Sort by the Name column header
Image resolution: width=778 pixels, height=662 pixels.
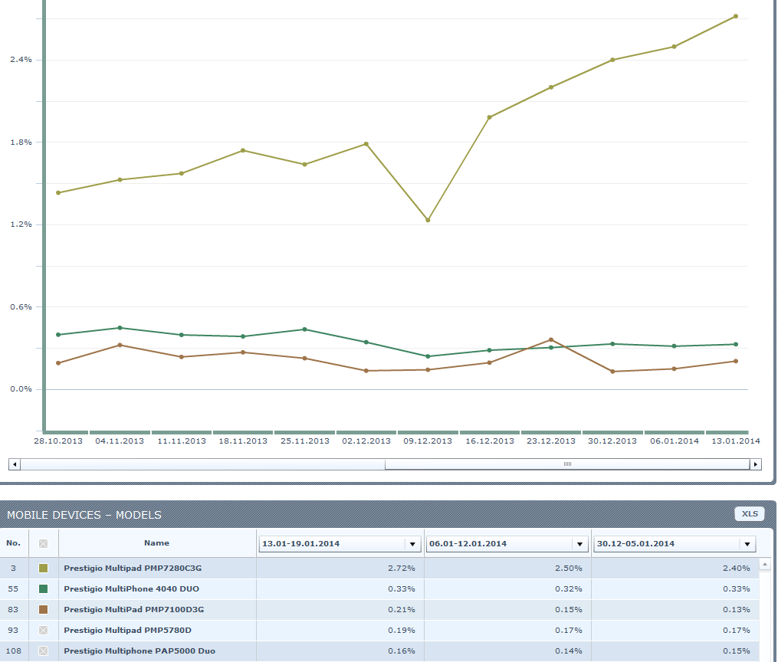(x=156, y=543)
